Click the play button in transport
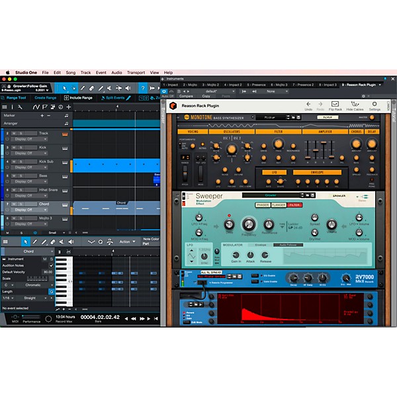 click(x=149, y=319)
